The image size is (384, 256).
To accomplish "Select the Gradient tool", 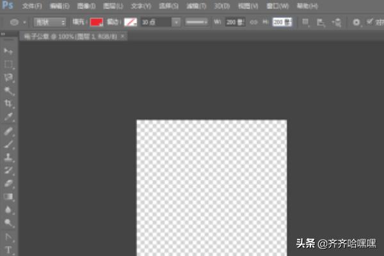I will coord(8,196).
